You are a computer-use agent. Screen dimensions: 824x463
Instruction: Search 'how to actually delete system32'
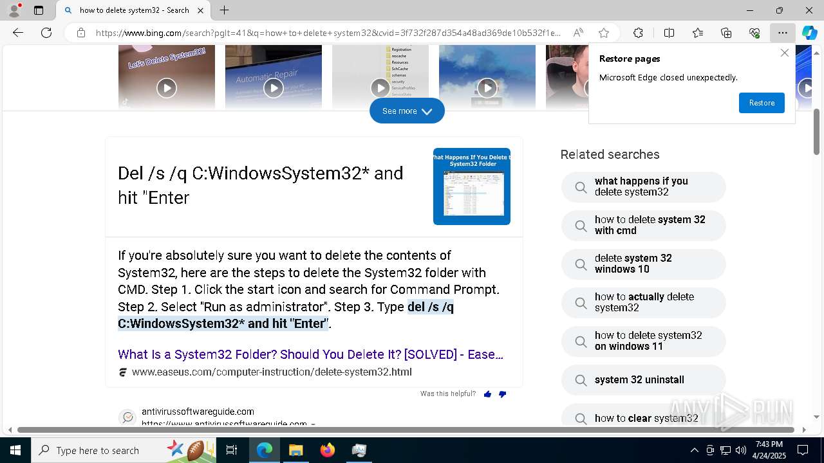pos(644,303)
